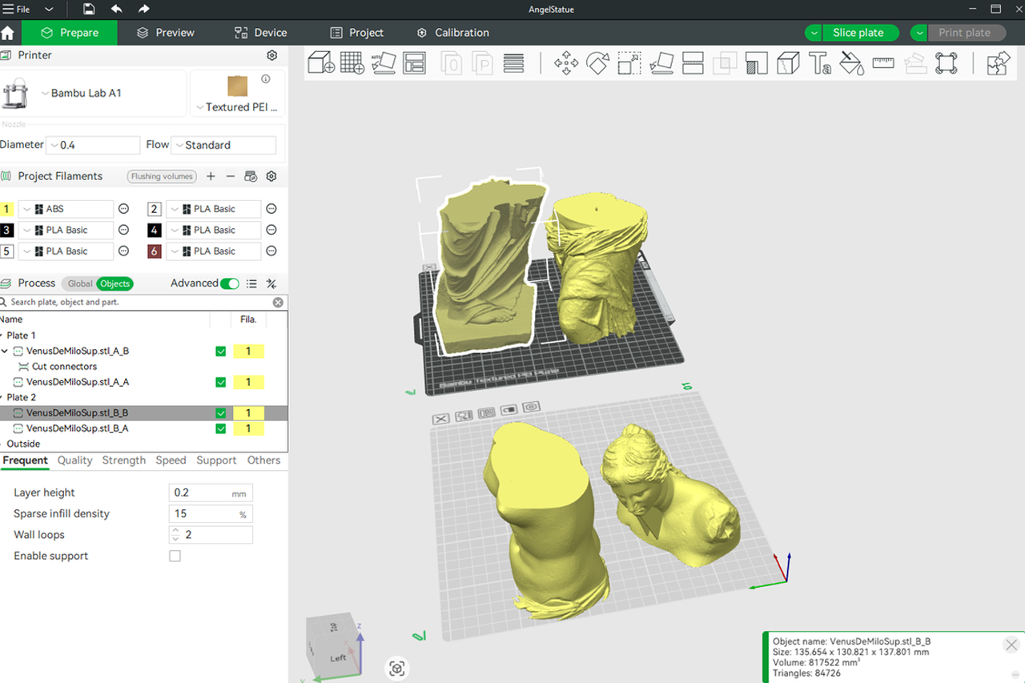This screenshot has width=1025, height=683.
Task: Toggle the Advanced mode switch
Action: 229,283
